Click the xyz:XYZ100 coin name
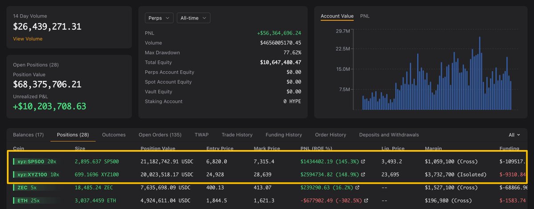The image size is (534, 209). 32,174
